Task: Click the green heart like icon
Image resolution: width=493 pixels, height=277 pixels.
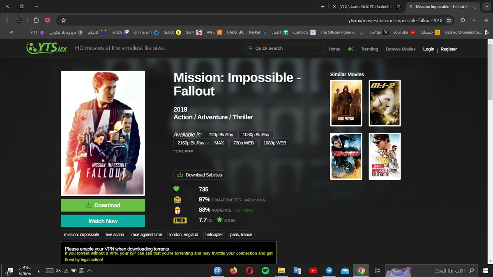Action: click(x=177, y=189)
